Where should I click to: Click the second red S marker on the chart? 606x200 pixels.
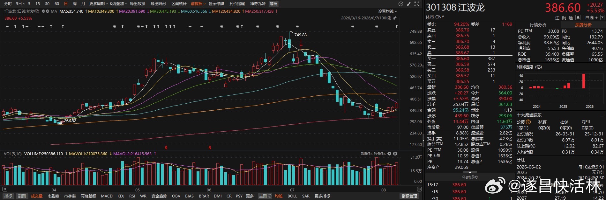210,148
